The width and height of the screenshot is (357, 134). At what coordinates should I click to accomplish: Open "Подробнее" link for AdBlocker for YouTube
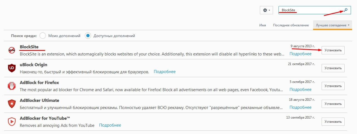coord(110,125)
